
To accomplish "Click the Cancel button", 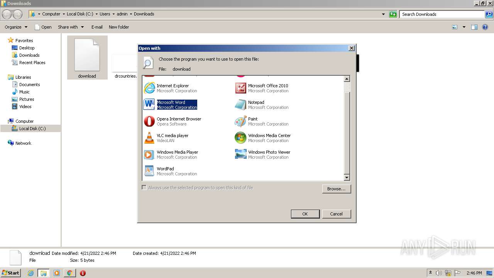I will (336, 214).
